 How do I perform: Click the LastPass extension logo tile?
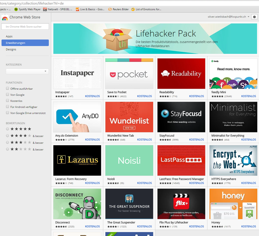[181, 160]
